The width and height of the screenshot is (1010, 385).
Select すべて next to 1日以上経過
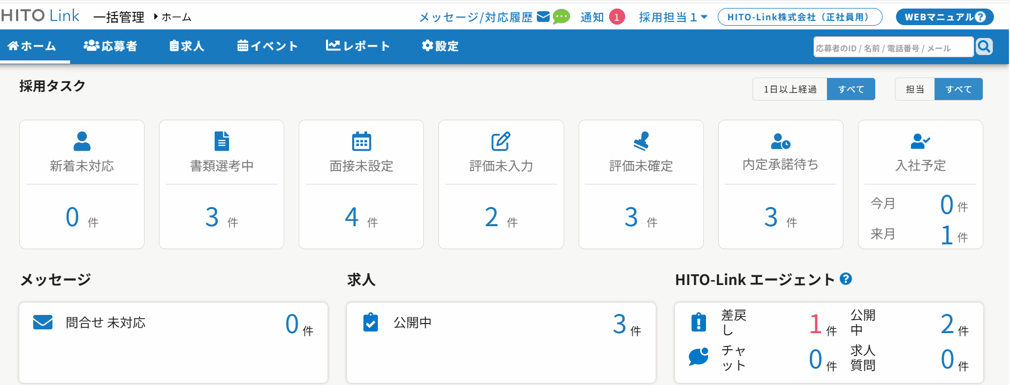click(x=851, y=89)
